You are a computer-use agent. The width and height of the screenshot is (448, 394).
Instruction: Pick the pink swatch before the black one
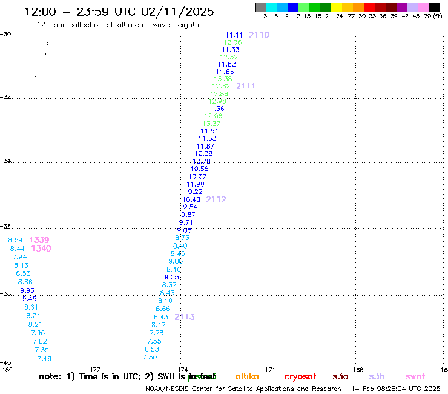point(423,8)
